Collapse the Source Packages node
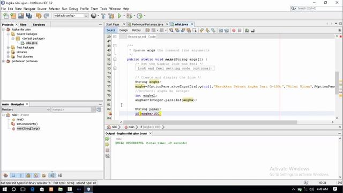The image size is (343, 193). tap(8, 34)
